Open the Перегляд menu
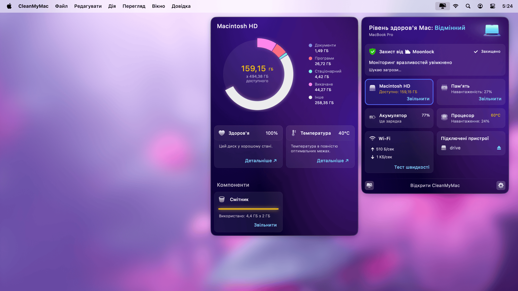The width and height of the screenshot is (518, 291). click(x=134, y=6)
